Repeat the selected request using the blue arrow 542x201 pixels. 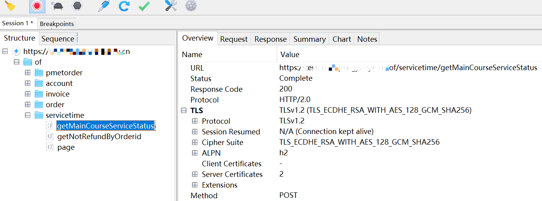pyautogui.click(x=124, y=6)
